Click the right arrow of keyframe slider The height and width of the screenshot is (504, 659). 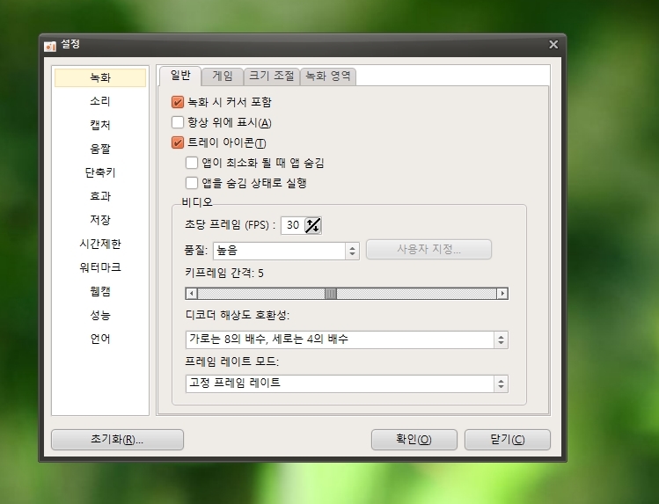(502, 294)
